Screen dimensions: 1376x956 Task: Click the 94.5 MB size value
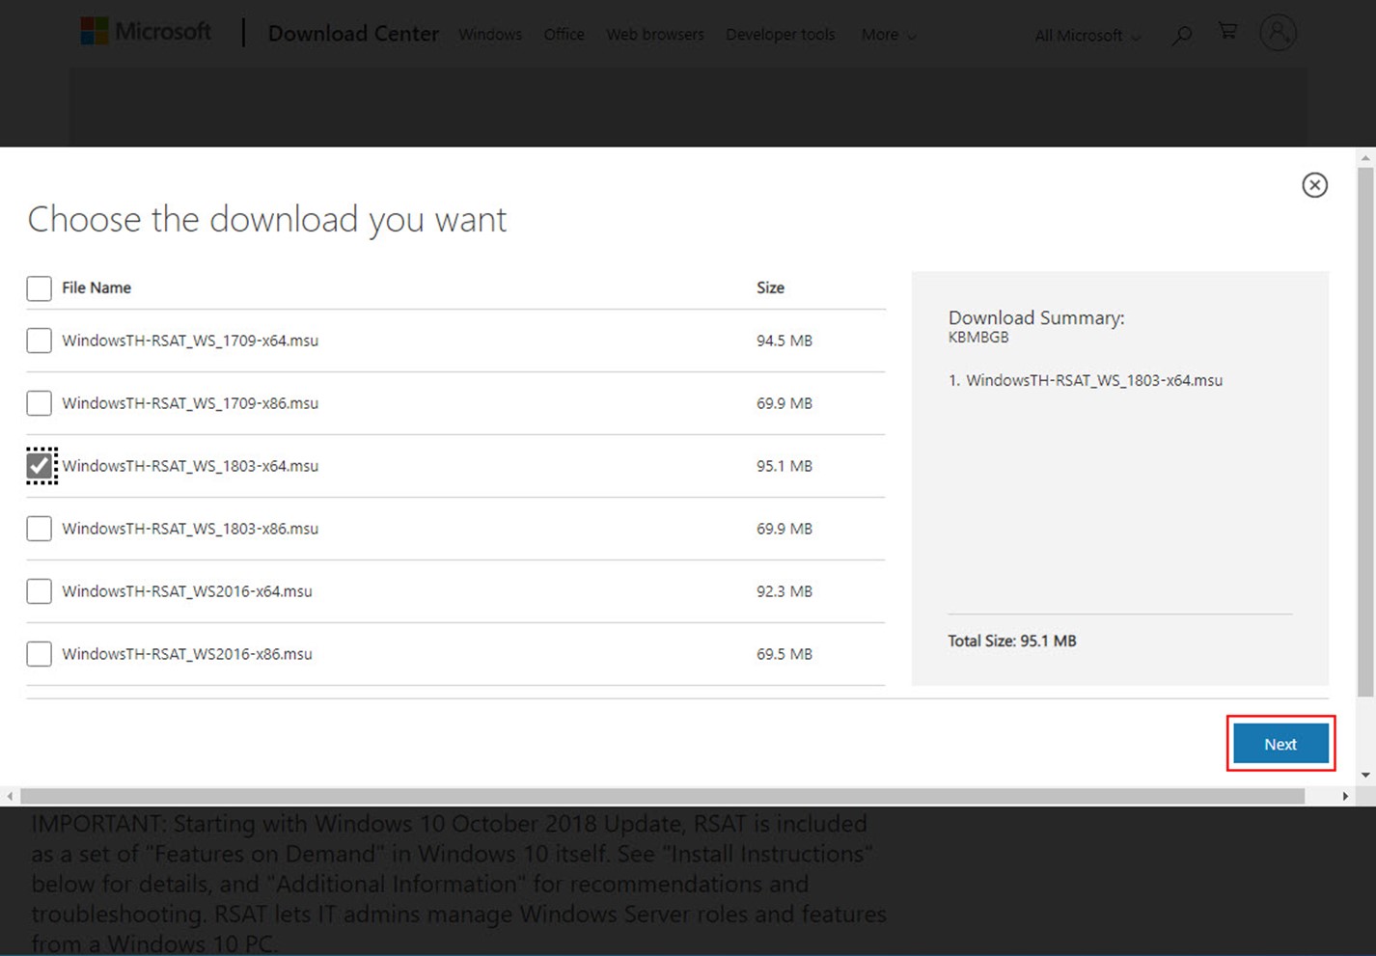click(784, 341)
